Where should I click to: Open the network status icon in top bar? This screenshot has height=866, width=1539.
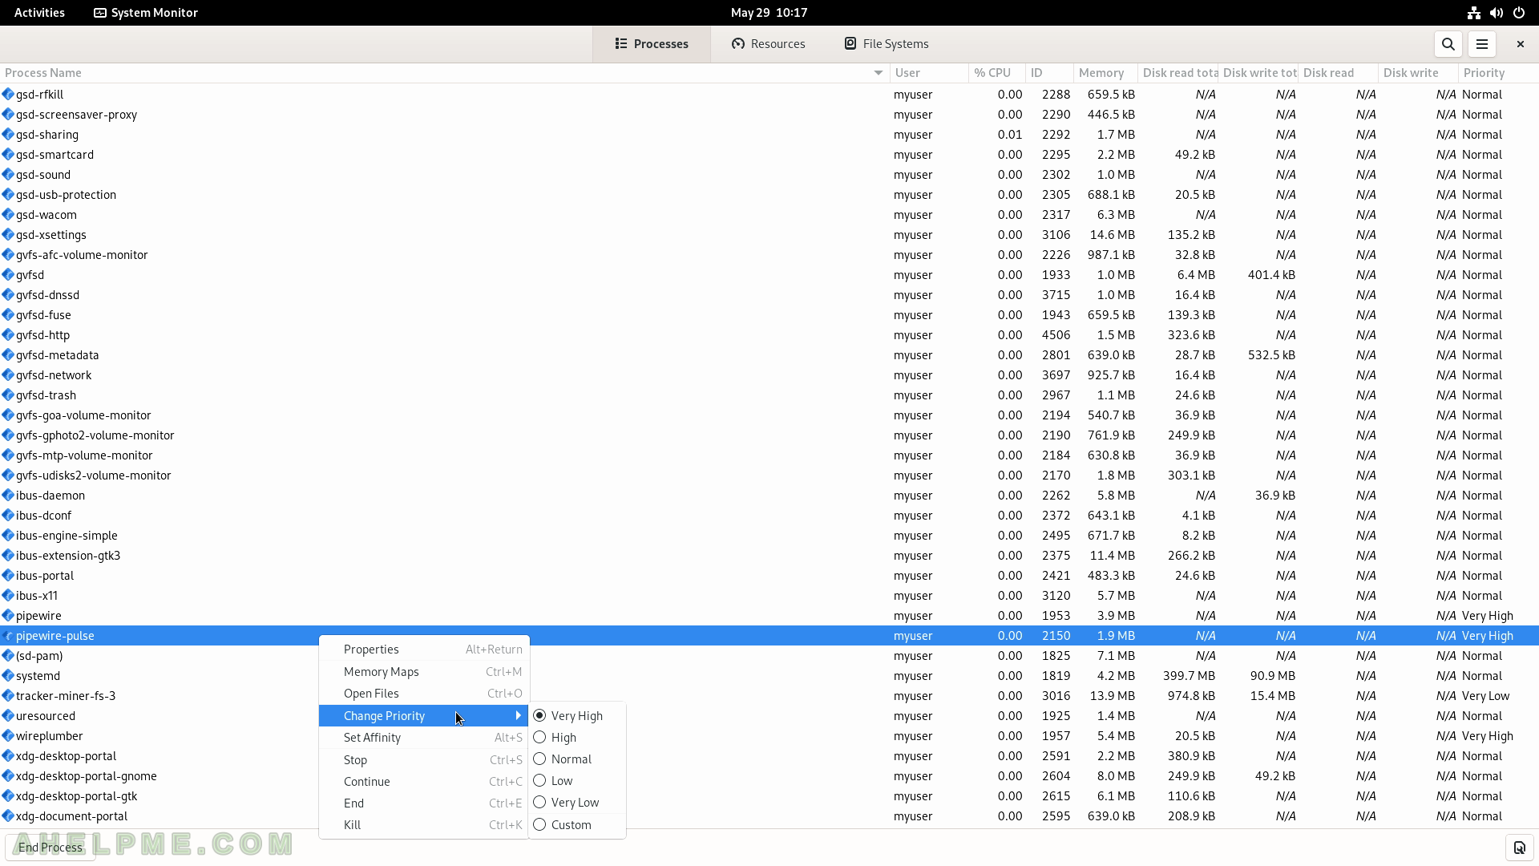click(x=1473, y=13)
